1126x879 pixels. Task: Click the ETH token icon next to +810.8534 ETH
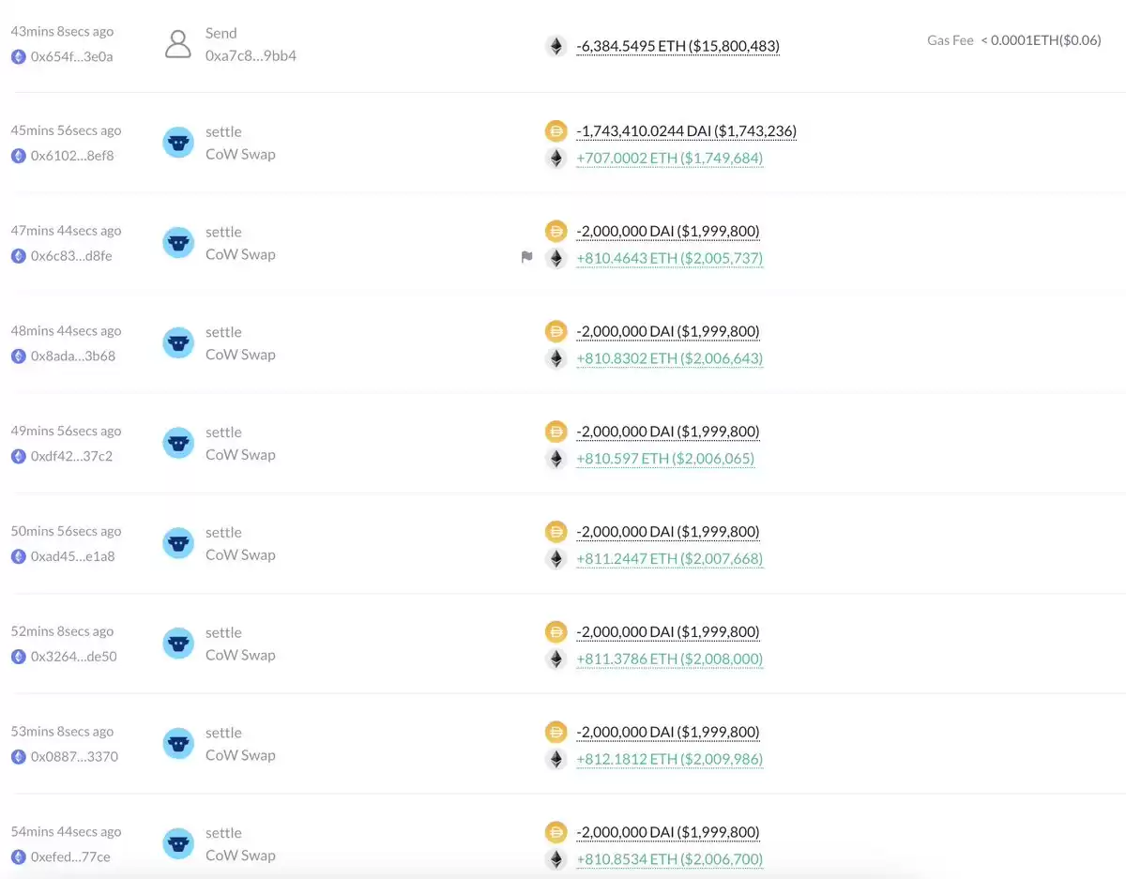pyautogui.click(x=556, y=859)
